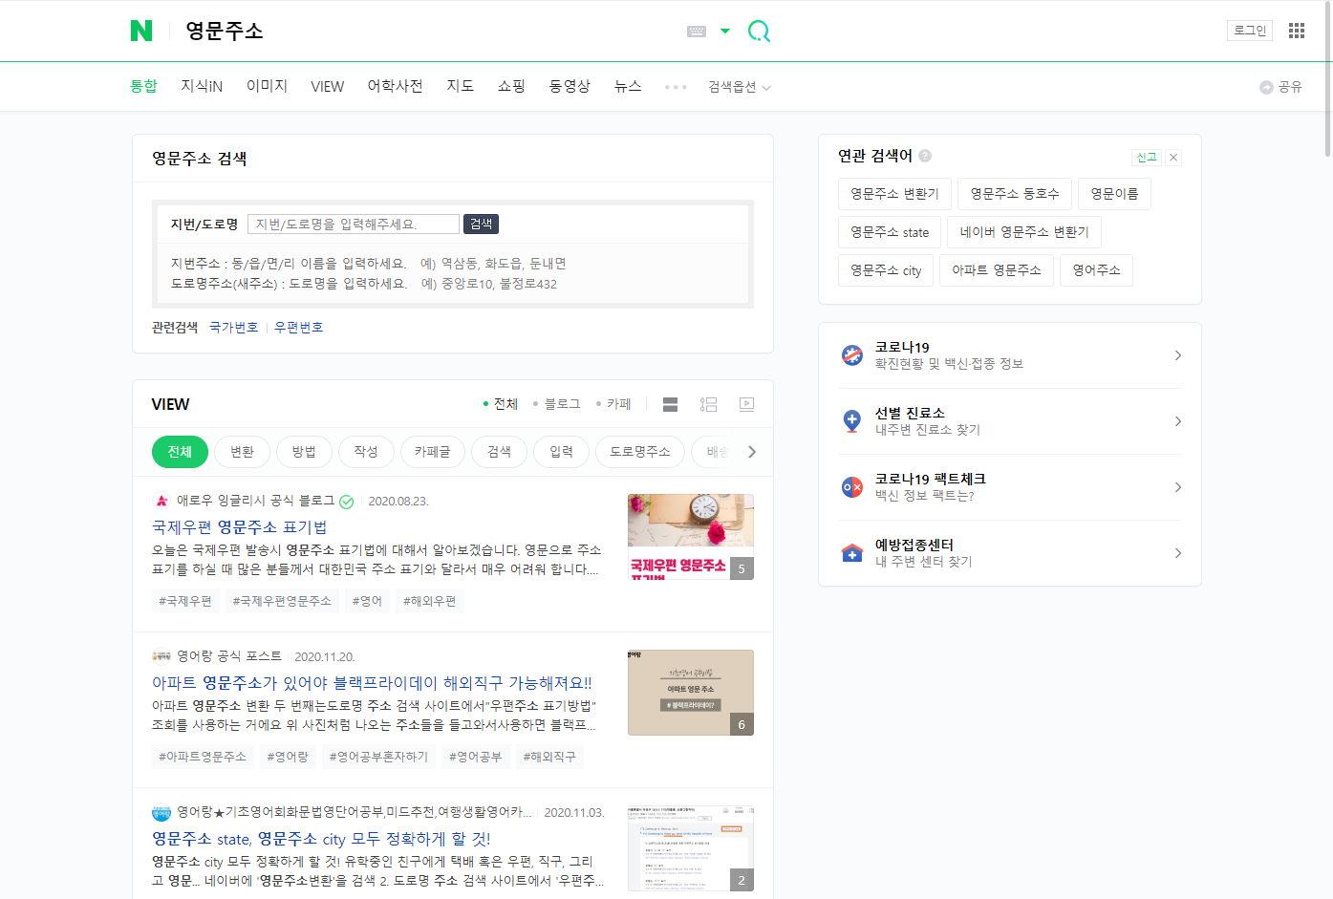
Task: Switch to list layout view icon
Action: [x=708, y=404]
